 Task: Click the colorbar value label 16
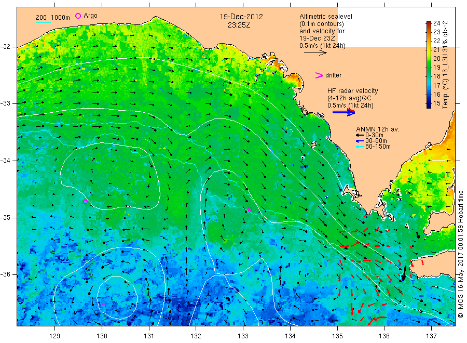click(x=436, y=95)
